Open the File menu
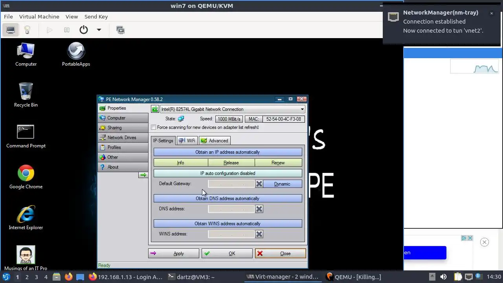Screen dimensions: 503x283 (x=8, y=17)
